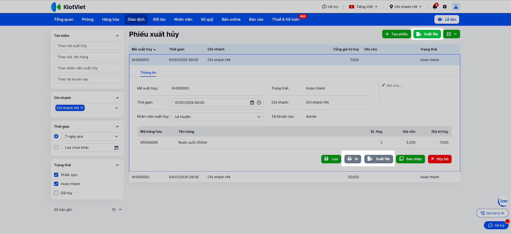Click the Tạo phiếu button

point(397,34)
